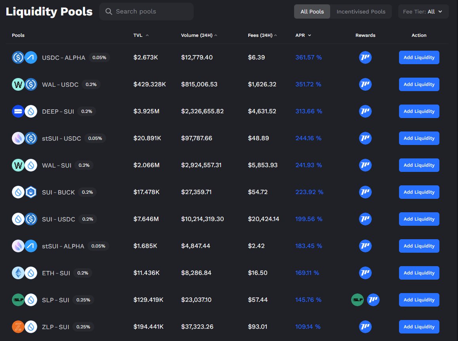458x341 pixels.
Task: Click ZLP token icon in ZLP-SUI row
Action: point(18,327)
